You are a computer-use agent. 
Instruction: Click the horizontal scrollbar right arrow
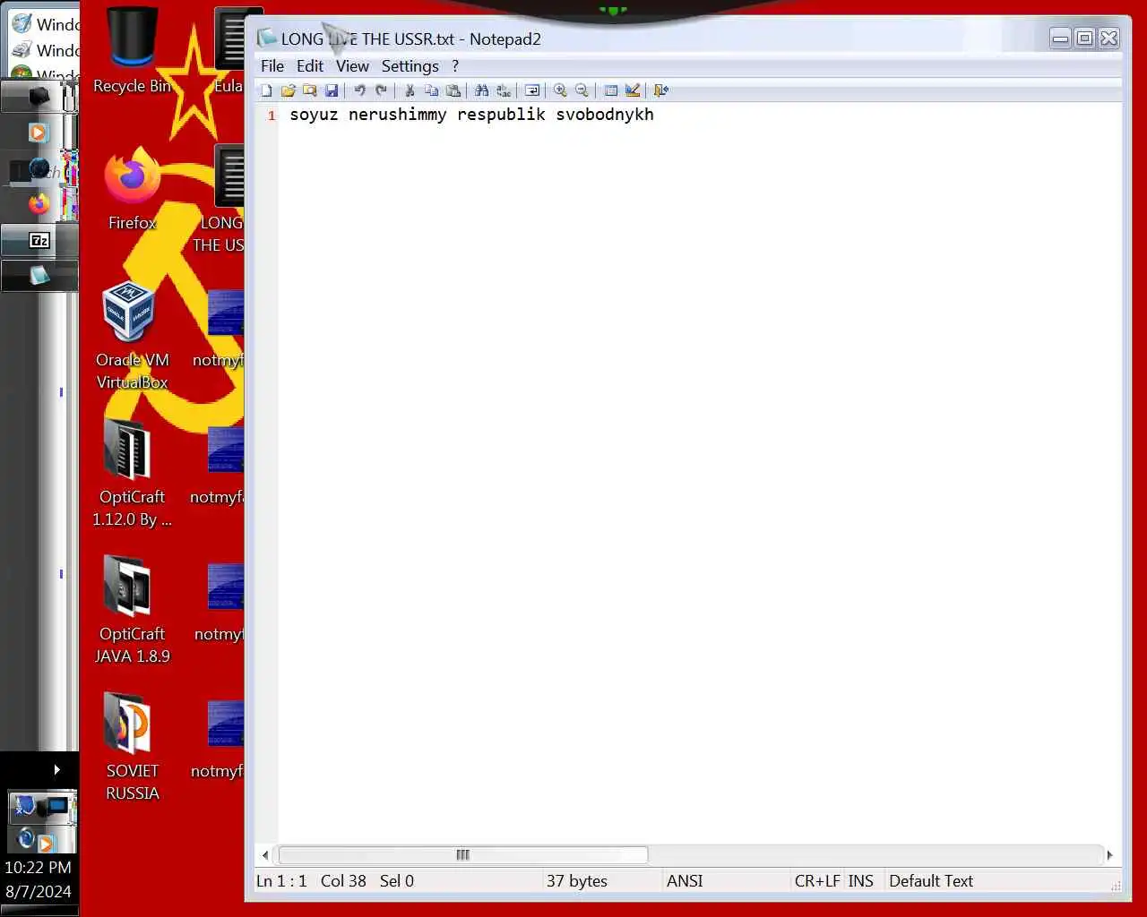[1109, 855]
